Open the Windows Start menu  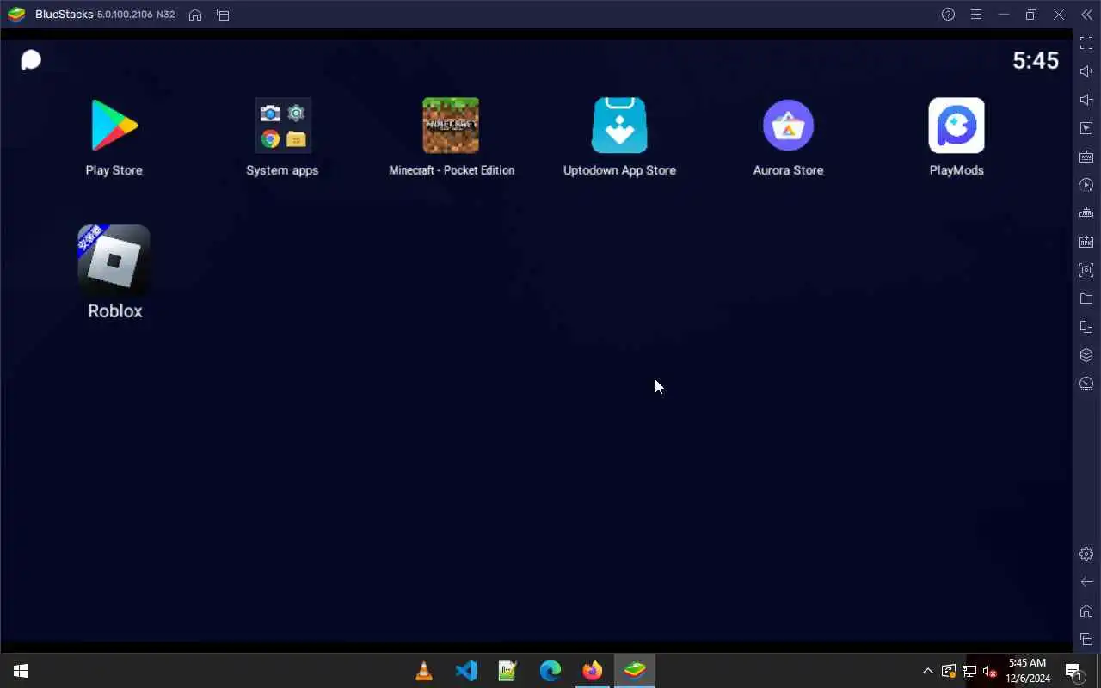[x=21, y=671]
